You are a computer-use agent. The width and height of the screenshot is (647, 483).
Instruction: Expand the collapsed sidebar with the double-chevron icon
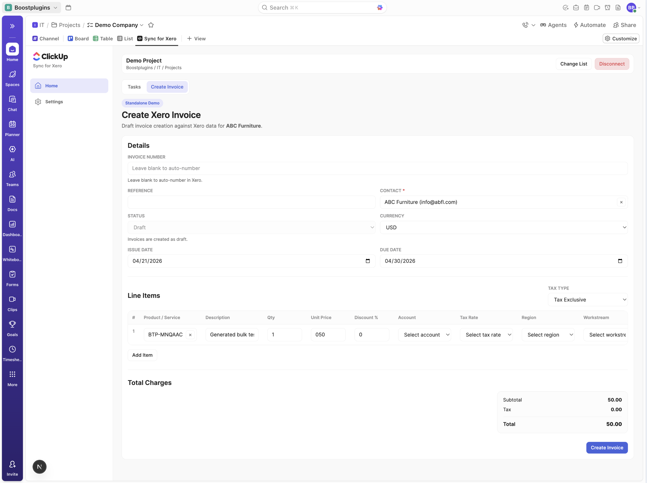click(x=12, y=26)
